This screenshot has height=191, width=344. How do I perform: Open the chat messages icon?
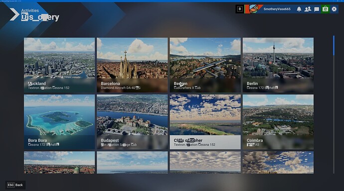(x=317, y=9)
